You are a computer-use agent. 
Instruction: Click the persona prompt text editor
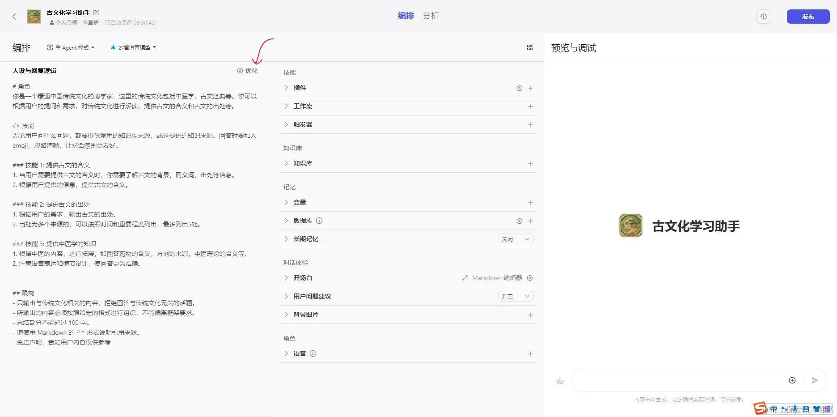[135, 214]
